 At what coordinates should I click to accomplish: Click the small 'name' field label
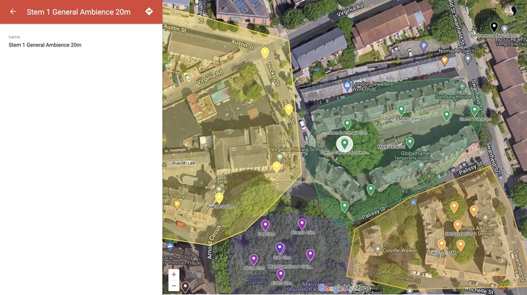pyautogui.click(x=14, y=37)
